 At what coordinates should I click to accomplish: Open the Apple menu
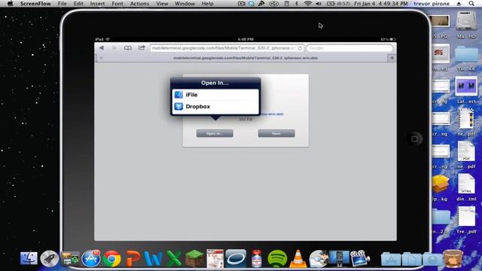[10, 4]
